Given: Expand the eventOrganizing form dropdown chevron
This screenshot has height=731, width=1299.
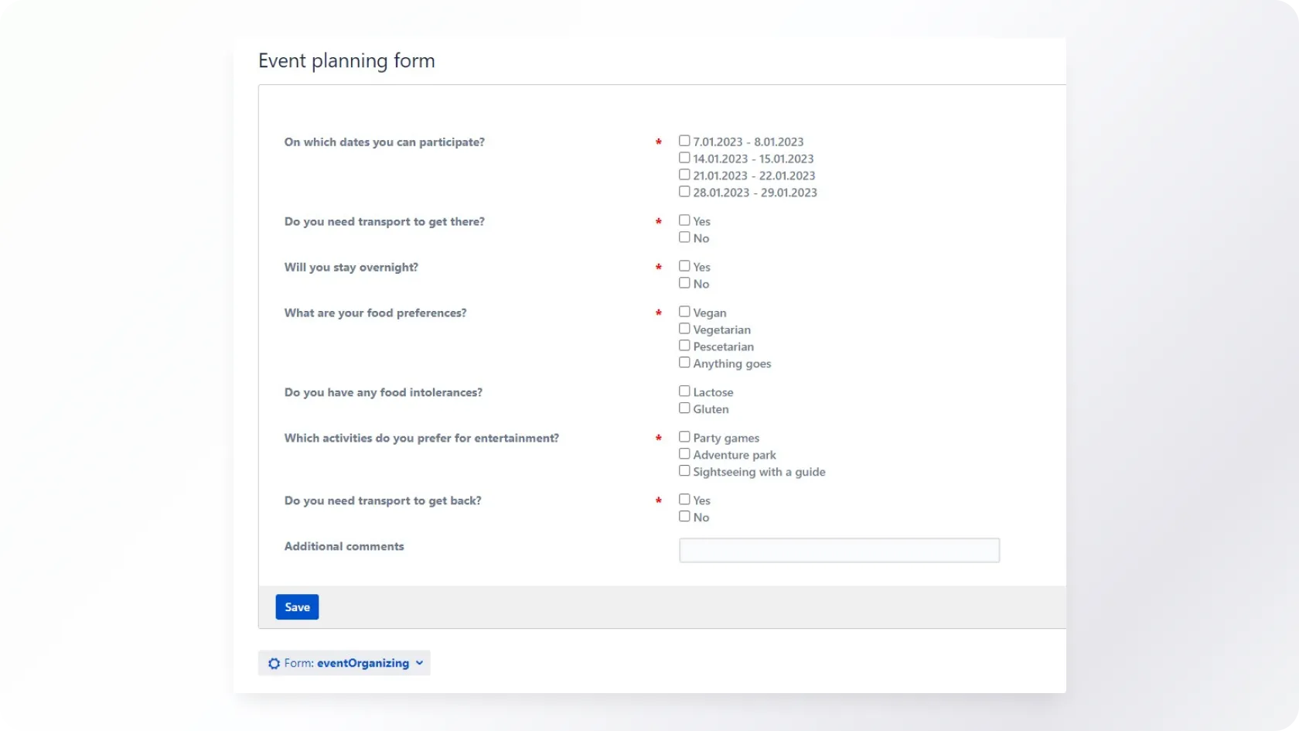Looking at the screenshot, I should [x=419, y=663].
